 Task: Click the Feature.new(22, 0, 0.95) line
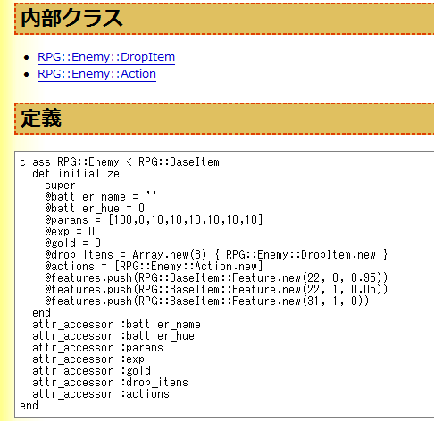pos(216,278)
